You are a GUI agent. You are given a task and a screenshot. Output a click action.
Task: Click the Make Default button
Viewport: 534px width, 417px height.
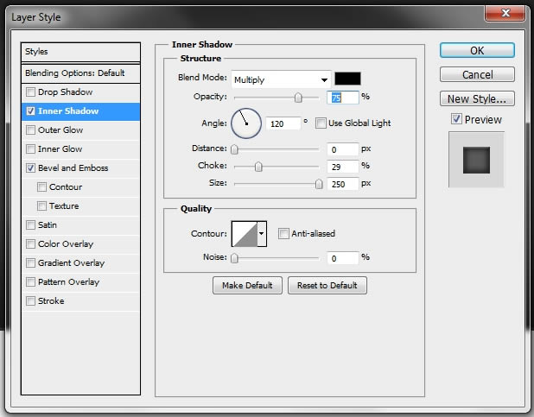point(247,285)
